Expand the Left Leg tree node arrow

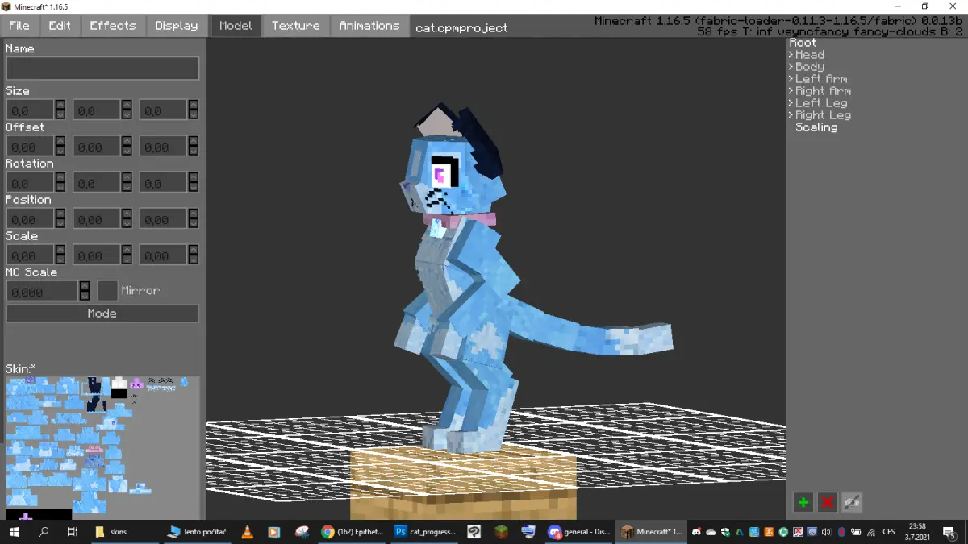coord(791,103)
